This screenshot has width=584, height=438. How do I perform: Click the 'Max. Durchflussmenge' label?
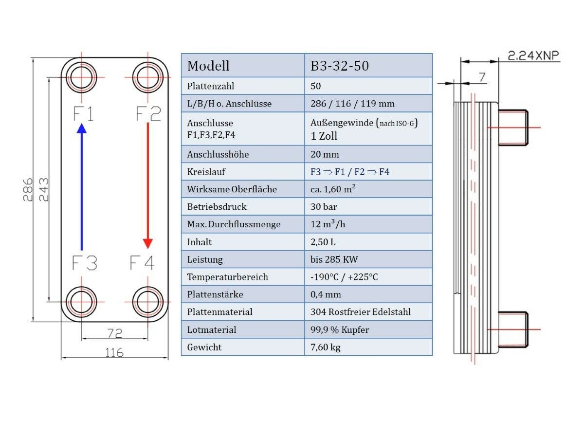pyautogui.click(x=234, y=224)
